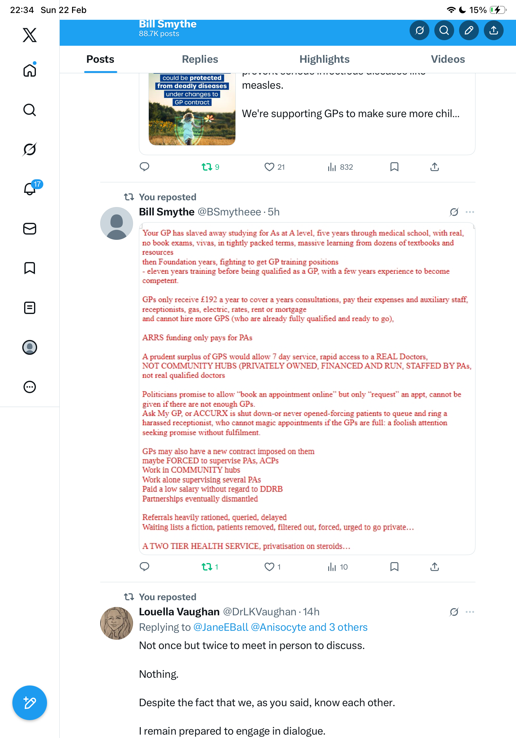516x738 pixels.
Task: Like Bill Smythe's red text post
Action: [x=272, y=567]
